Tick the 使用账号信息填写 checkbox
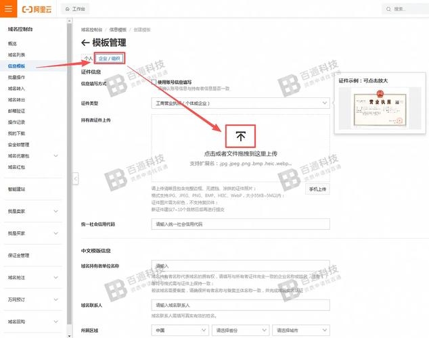This screenshot has width=429, height=338. point(154,82)
